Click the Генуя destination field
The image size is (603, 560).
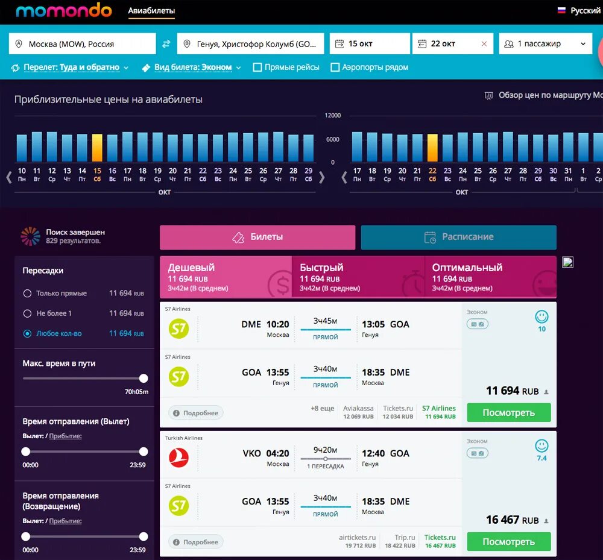tap(250, 43)
